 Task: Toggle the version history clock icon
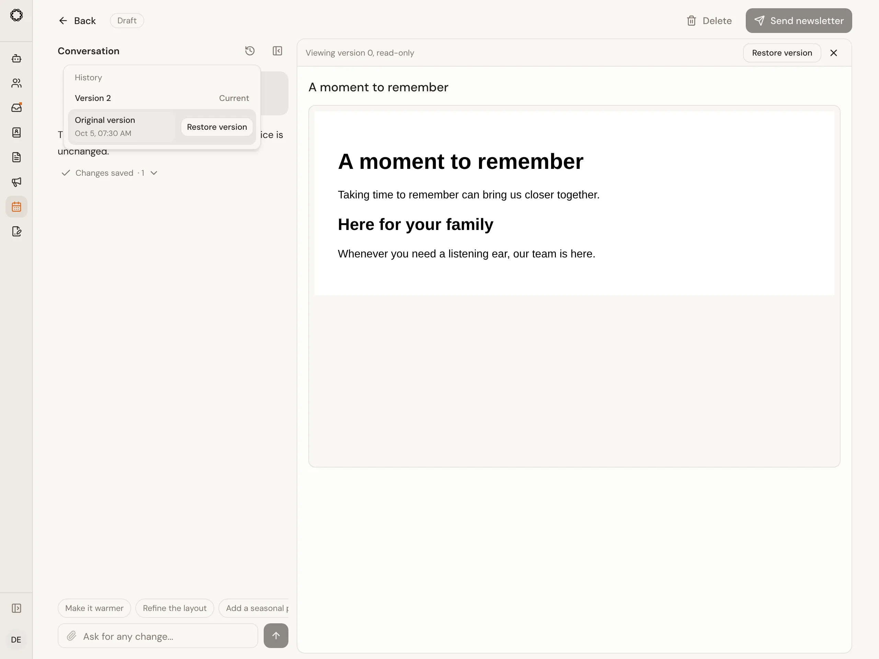pos(250,51)
